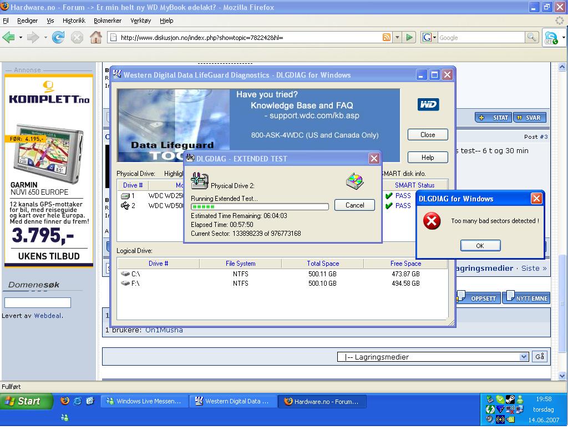Screen dimensions: 568x430
Task: Reload the page with the refresh icon
Action: (x=58, y=37)
